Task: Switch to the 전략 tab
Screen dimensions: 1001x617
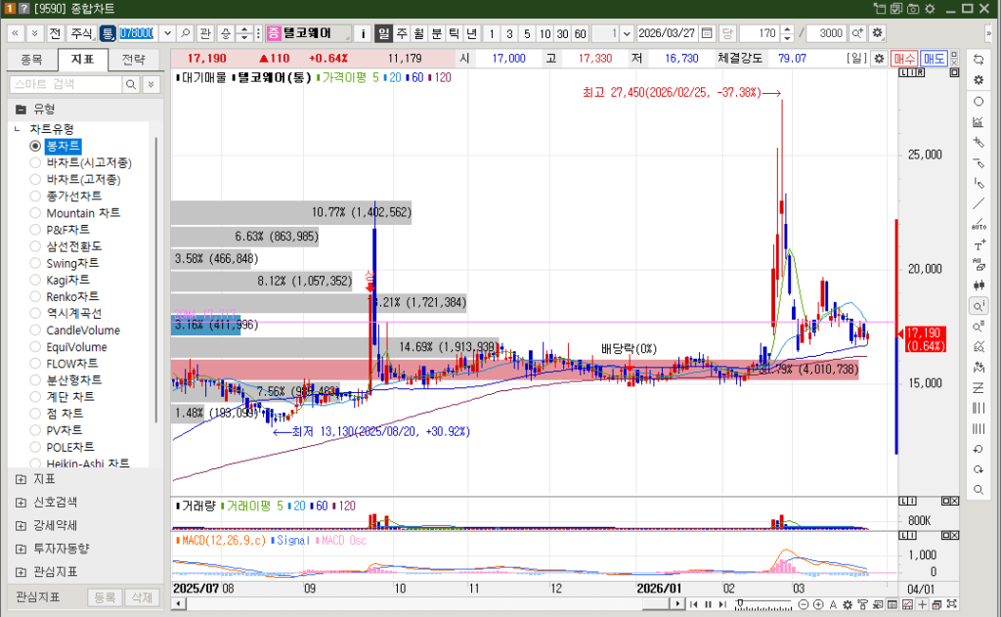Action: click(x=133, y=59)
